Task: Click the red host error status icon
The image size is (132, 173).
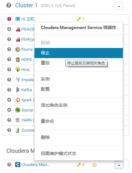Action: 9,19
